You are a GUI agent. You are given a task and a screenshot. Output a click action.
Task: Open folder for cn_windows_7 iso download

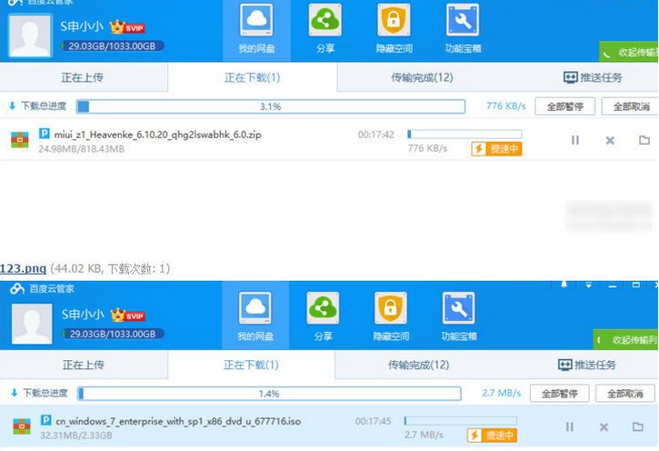click(638, 426)
